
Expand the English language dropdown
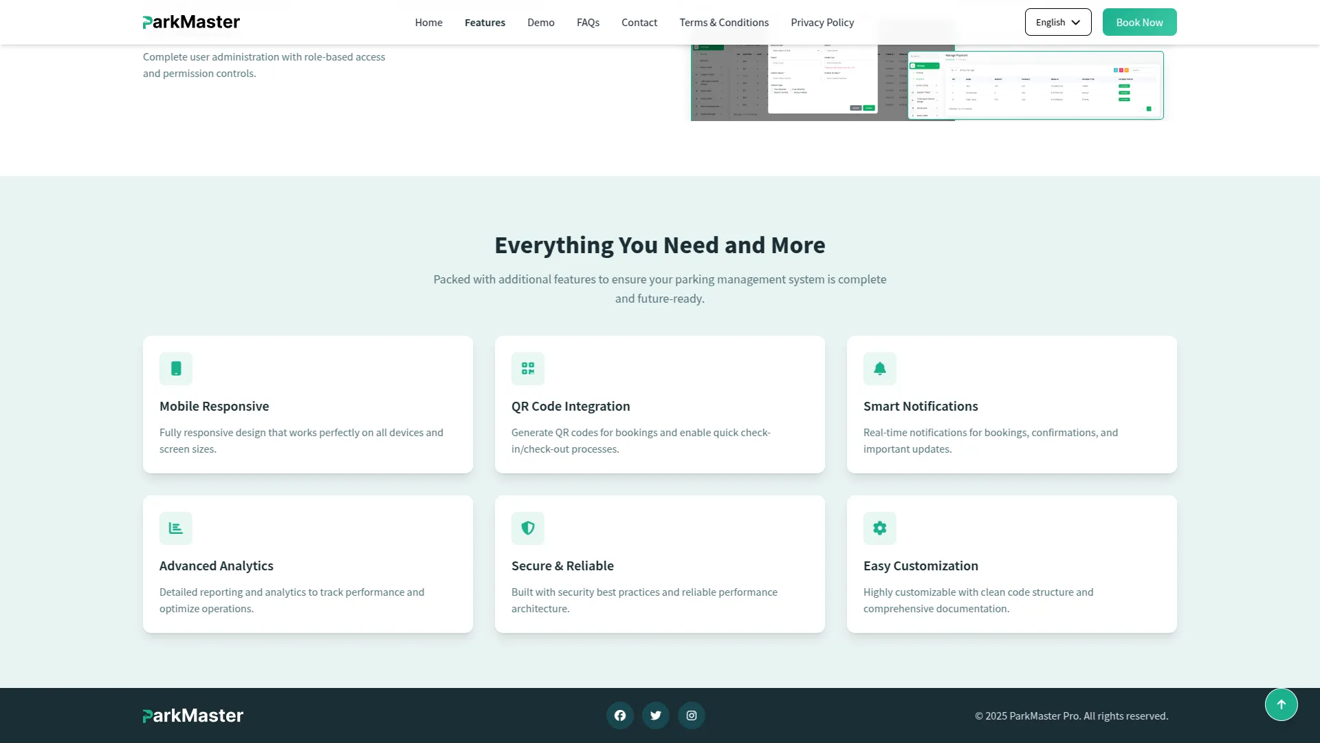[1057, 22]
